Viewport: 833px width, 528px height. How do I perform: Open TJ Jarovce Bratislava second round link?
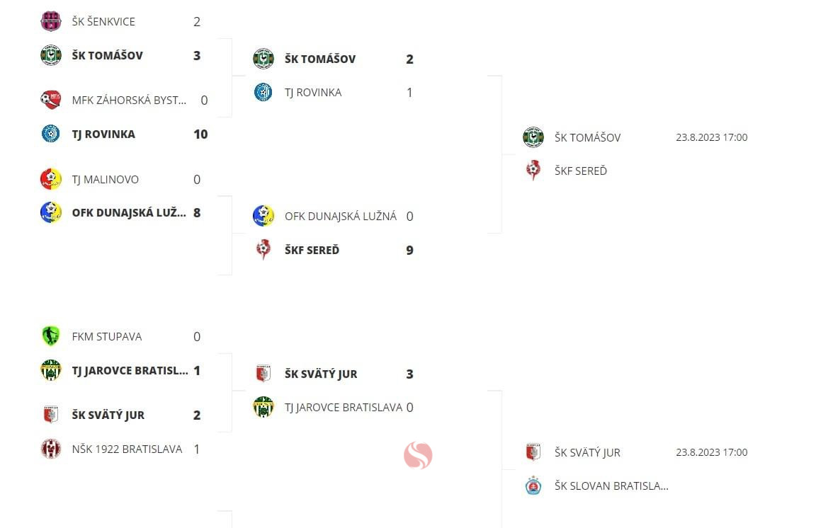[x=344, y=408]
